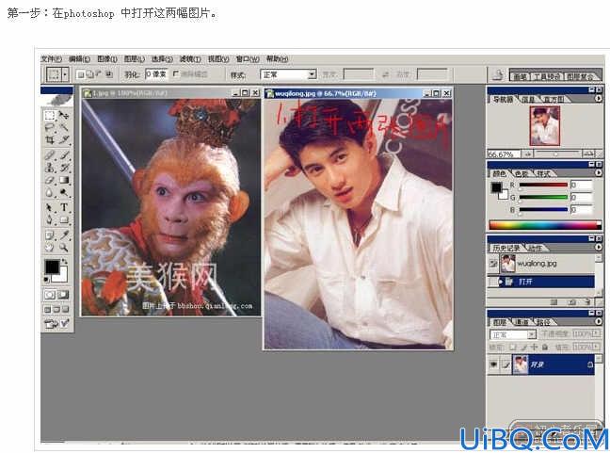Select the Notes tool
Viewport: 610px width, 453px height.
point(50,235)
